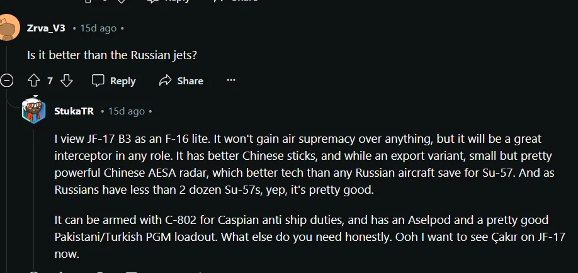578x273 pixels.
Task: Click the speech bubble reply icon
Action: 98,81
